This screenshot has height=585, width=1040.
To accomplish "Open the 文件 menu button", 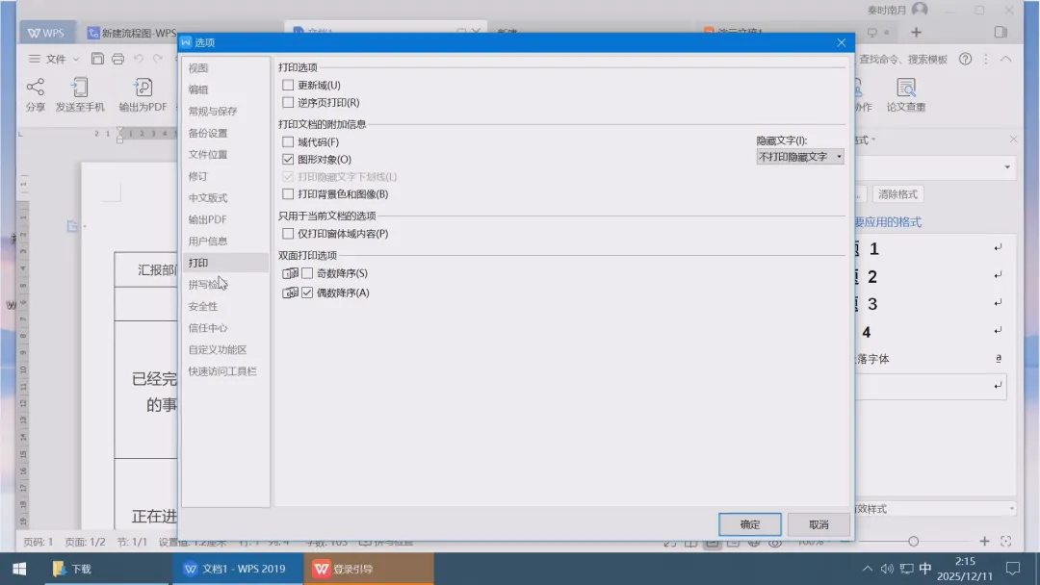I will pyautogui.click(x=55, y=59).
